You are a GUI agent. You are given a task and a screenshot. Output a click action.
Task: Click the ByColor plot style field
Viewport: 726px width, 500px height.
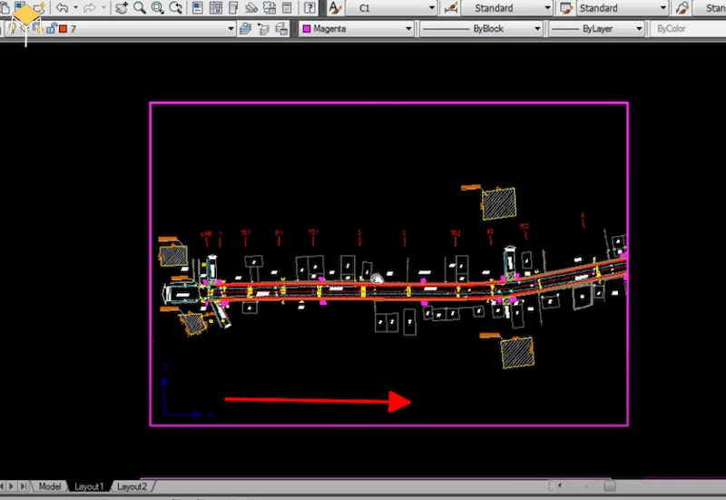(x=688, y=29)
